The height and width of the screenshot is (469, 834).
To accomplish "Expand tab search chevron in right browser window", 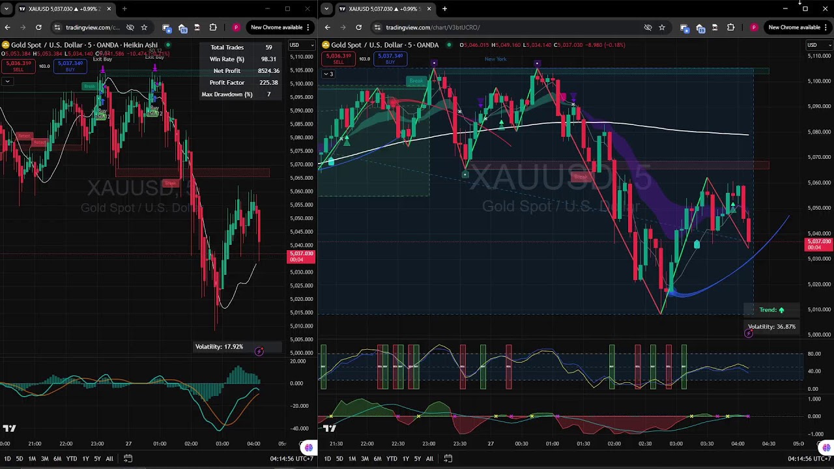I will pyautogui.click(x=326, y=9).
